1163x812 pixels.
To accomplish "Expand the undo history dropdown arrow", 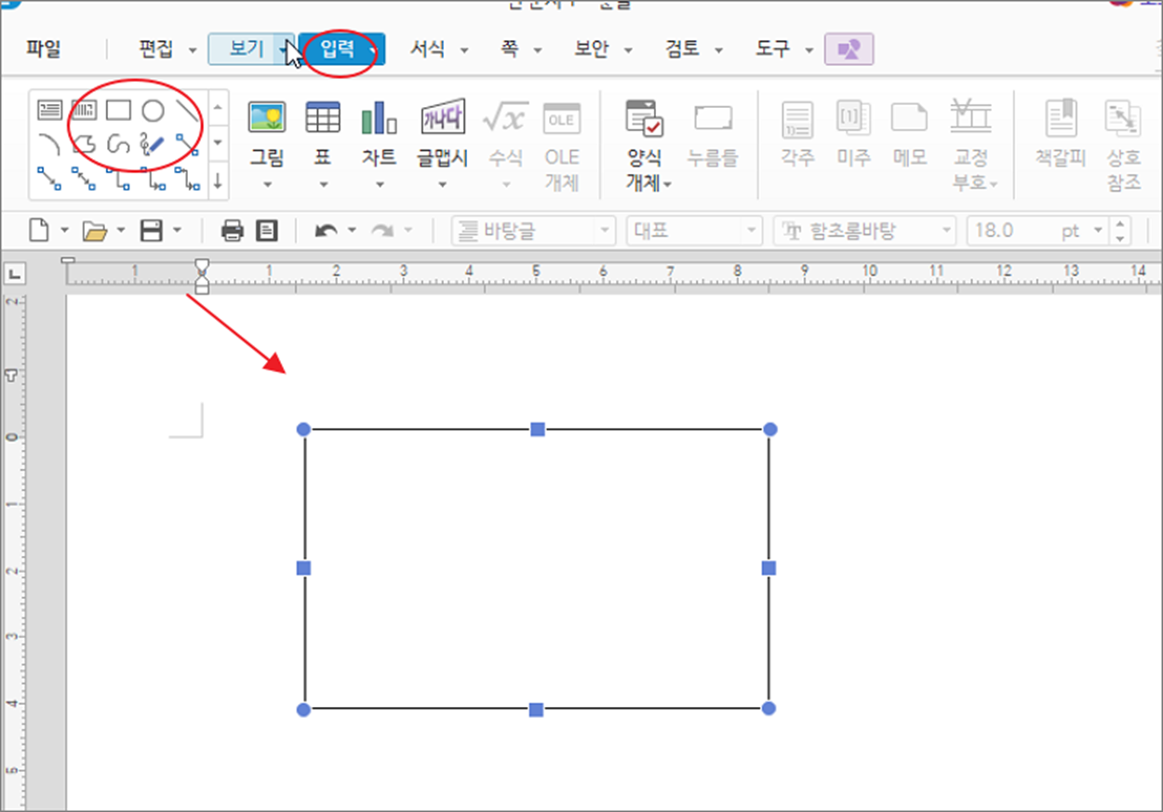I will (352, 231).
